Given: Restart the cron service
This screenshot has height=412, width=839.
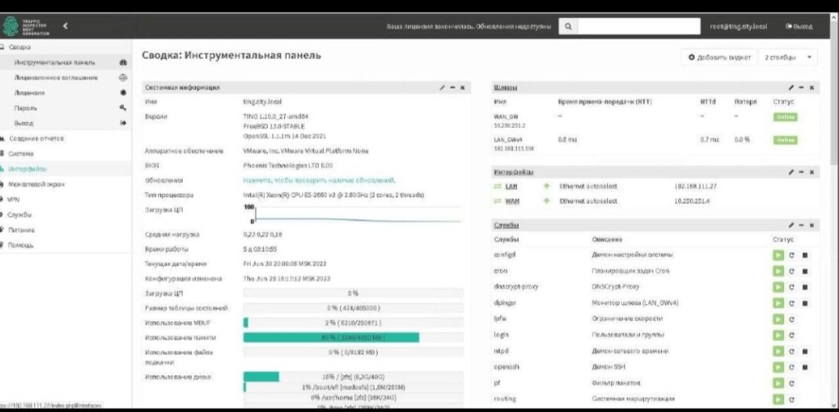Looking at the screenshot, I should point(791,270).
